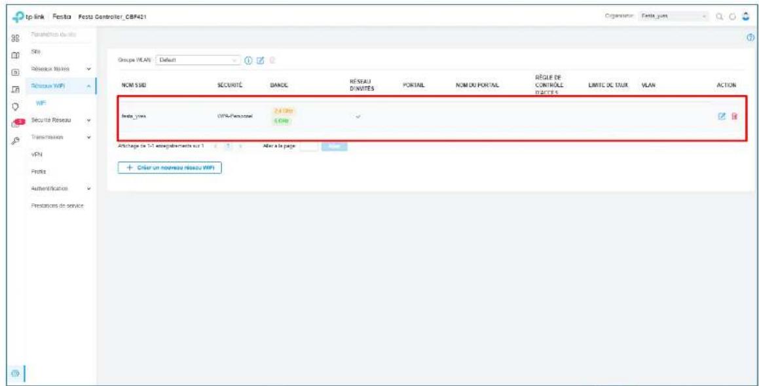Expand the Réseaux filaires menu
This screenshot has width=759, height=386.
(60, 69)
